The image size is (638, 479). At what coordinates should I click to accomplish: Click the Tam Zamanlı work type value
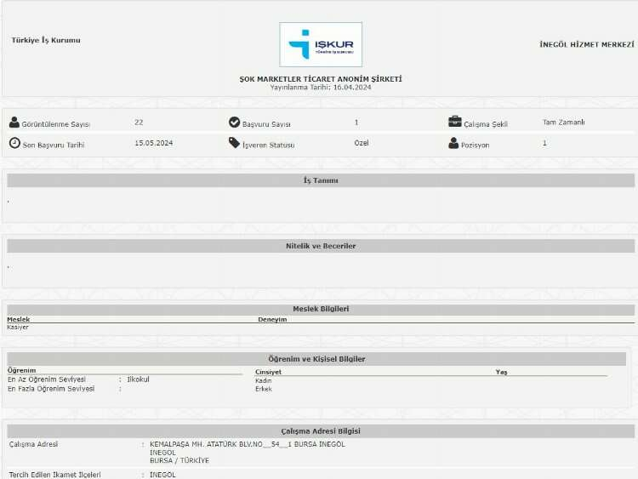click(x=563, y=123)
